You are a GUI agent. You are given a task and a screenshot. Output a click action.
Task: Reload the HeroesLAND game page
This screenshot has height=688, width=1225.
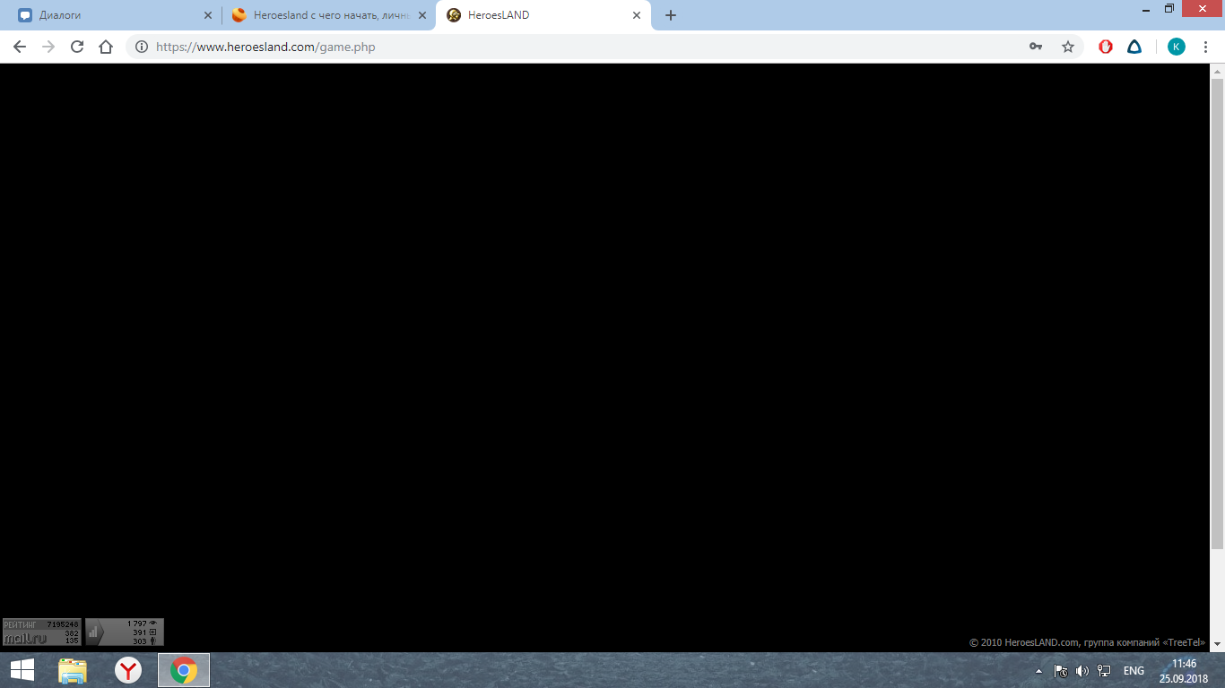pos(77,47)
